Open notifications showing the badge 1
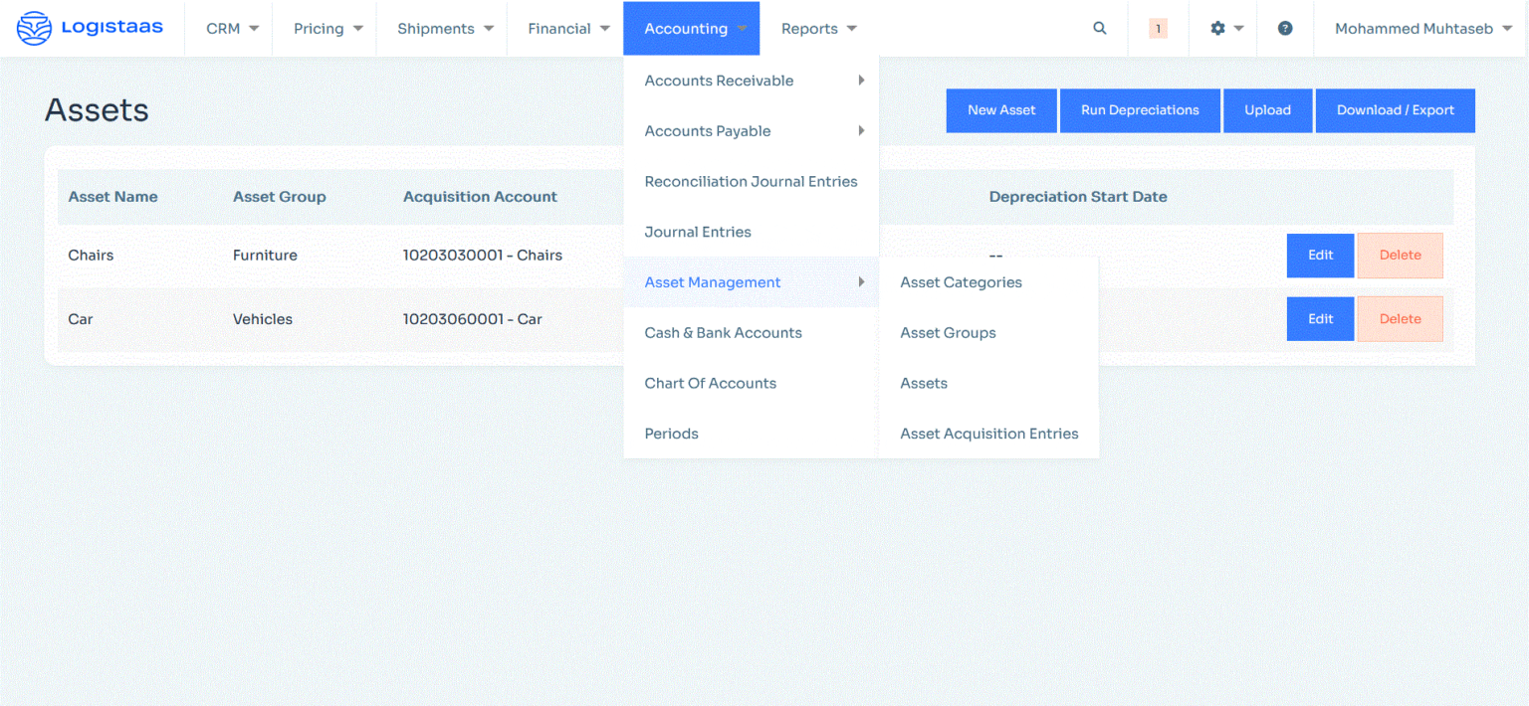 point(1158,29)
